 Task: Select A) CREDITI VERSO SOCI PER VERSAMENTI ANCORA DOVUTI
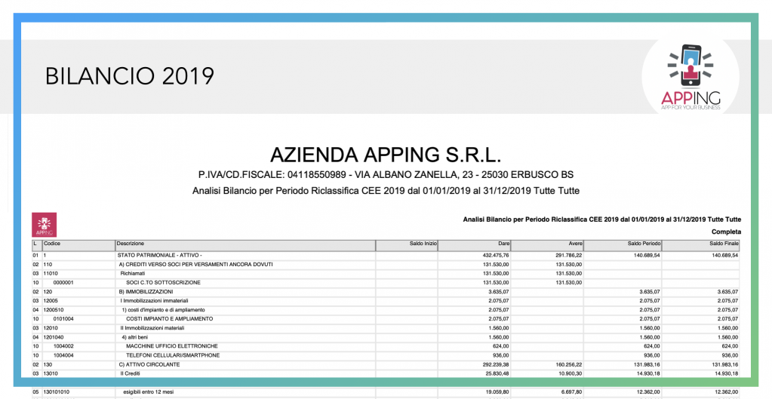click(x=196, y=265)
